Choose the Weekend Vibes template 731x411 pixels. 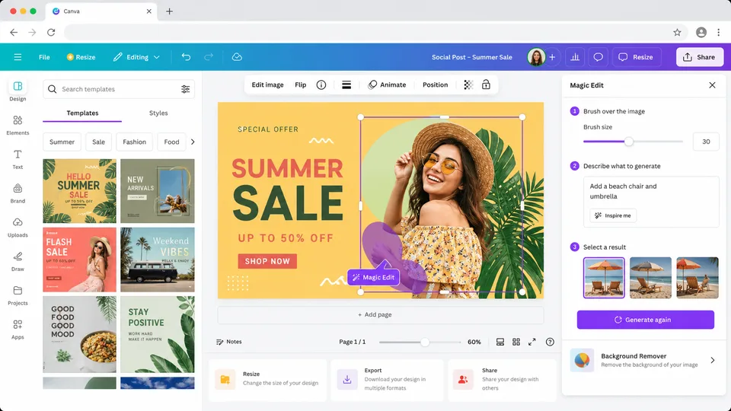[x=158, y=260]
